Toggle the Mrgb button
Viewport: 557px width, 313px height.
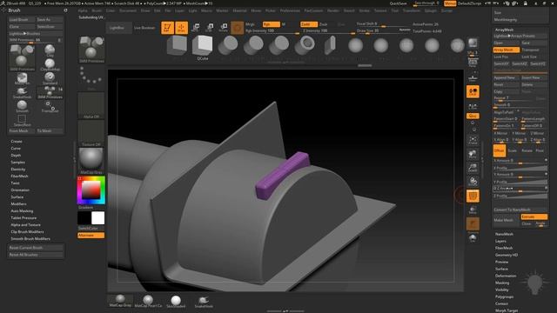tap(250, 24)
